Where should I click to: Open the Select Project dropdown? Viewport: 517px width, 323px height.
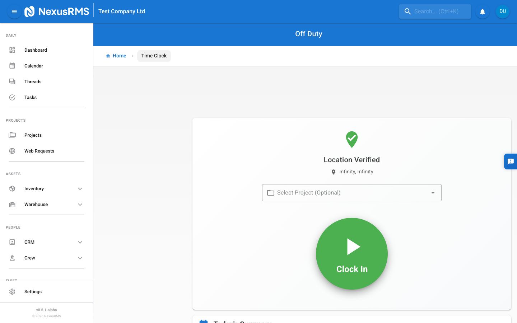click(x=351, y=193)
